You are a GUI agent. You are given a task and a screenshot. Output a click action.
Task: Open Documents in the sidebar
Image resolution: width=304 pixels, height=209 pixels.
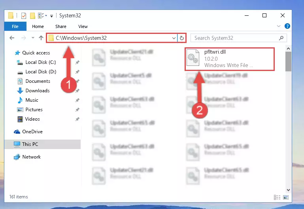38,81
